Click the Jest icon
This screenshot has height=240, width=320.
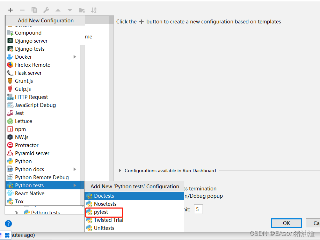pos(10,113)
